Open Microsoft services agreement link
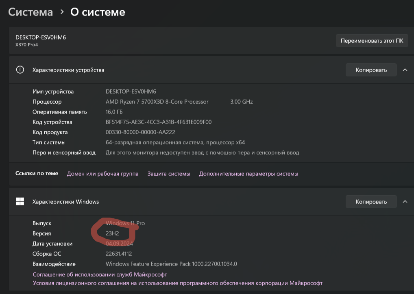Viewport: 414px width, 294px height. (100, 274)
